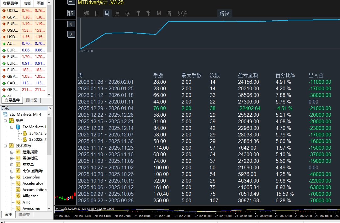This screenshot has width=340, height=223.
Task: Click the up arrow on AU 0.70 row
Action: point(4,44)
